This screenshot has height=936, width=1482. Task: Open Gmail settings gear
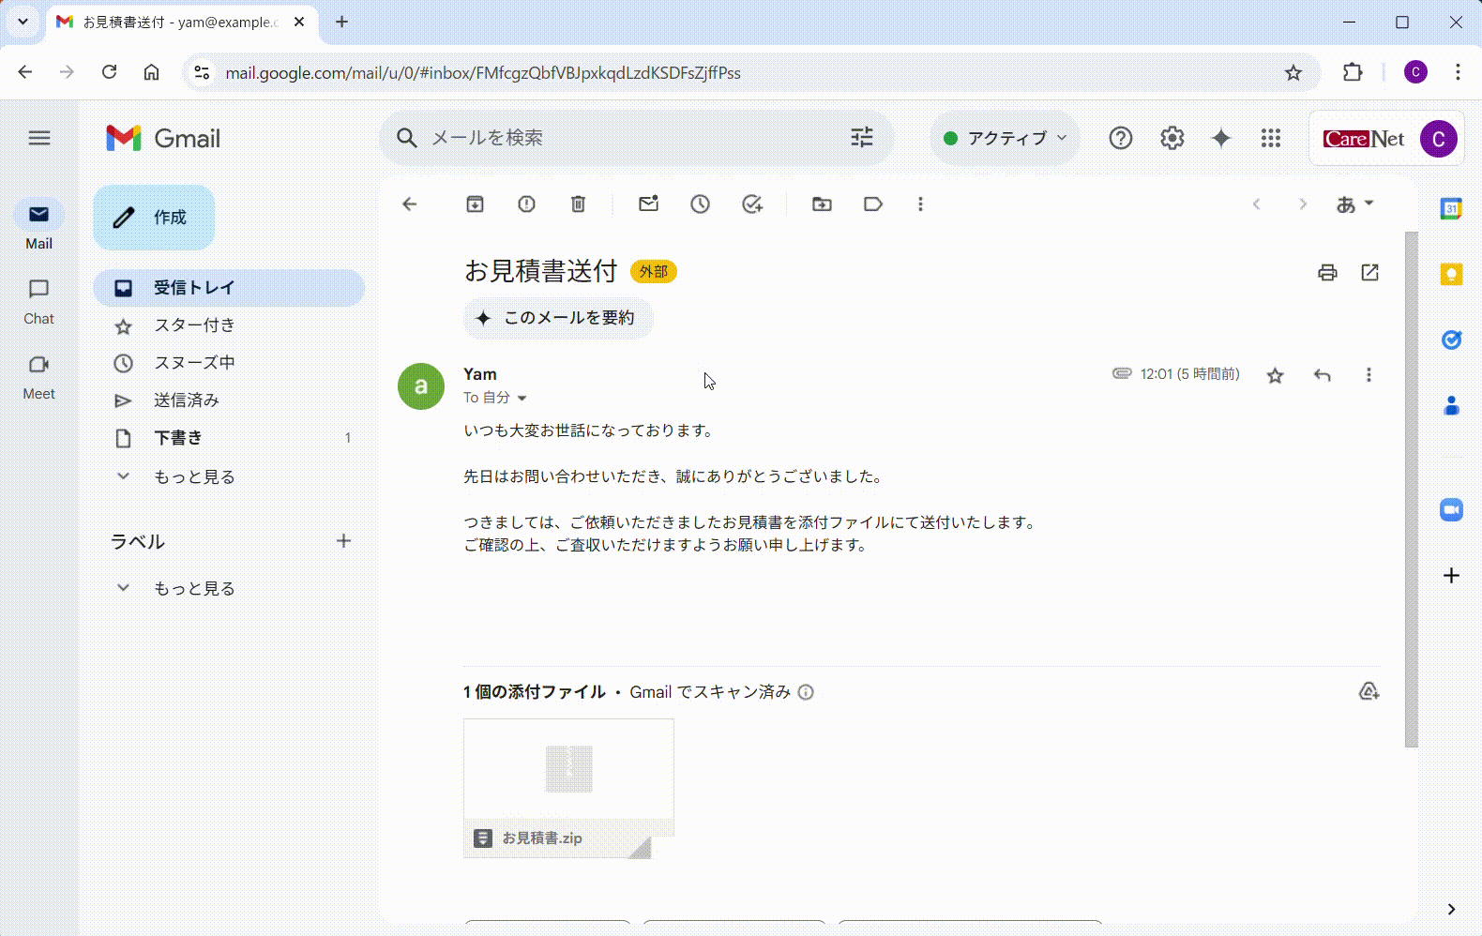tap(1172, 138)
